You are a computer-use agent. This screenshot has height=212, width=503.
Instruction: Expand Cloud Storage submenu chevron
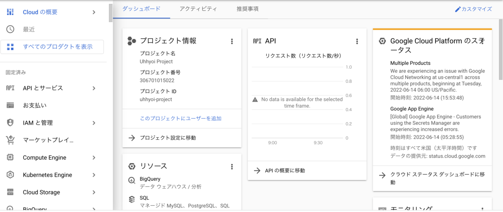[x=94, y=192]
